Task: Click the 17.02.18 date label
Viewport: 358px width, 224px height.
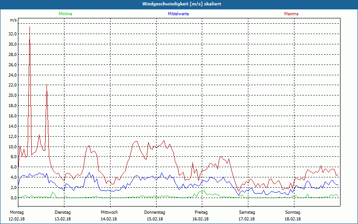Action: (247, 219)
